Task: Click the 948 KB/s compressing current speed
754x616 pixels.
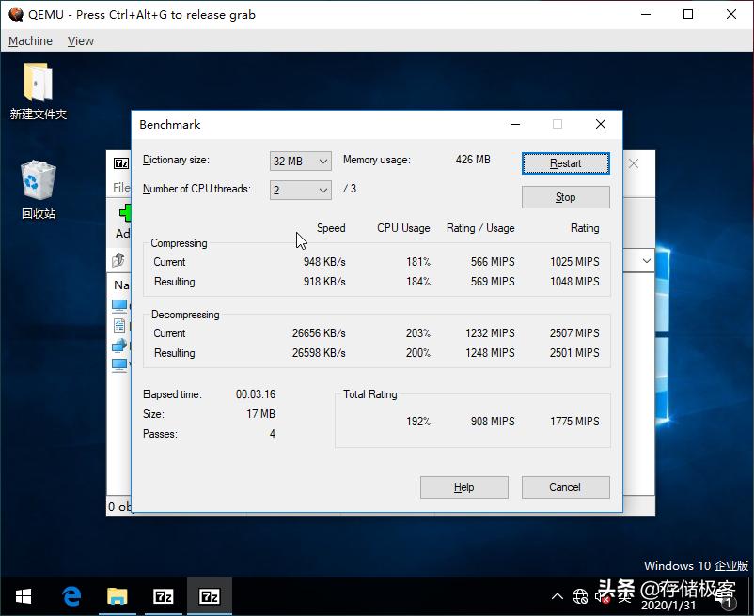Action: (324, 262)
